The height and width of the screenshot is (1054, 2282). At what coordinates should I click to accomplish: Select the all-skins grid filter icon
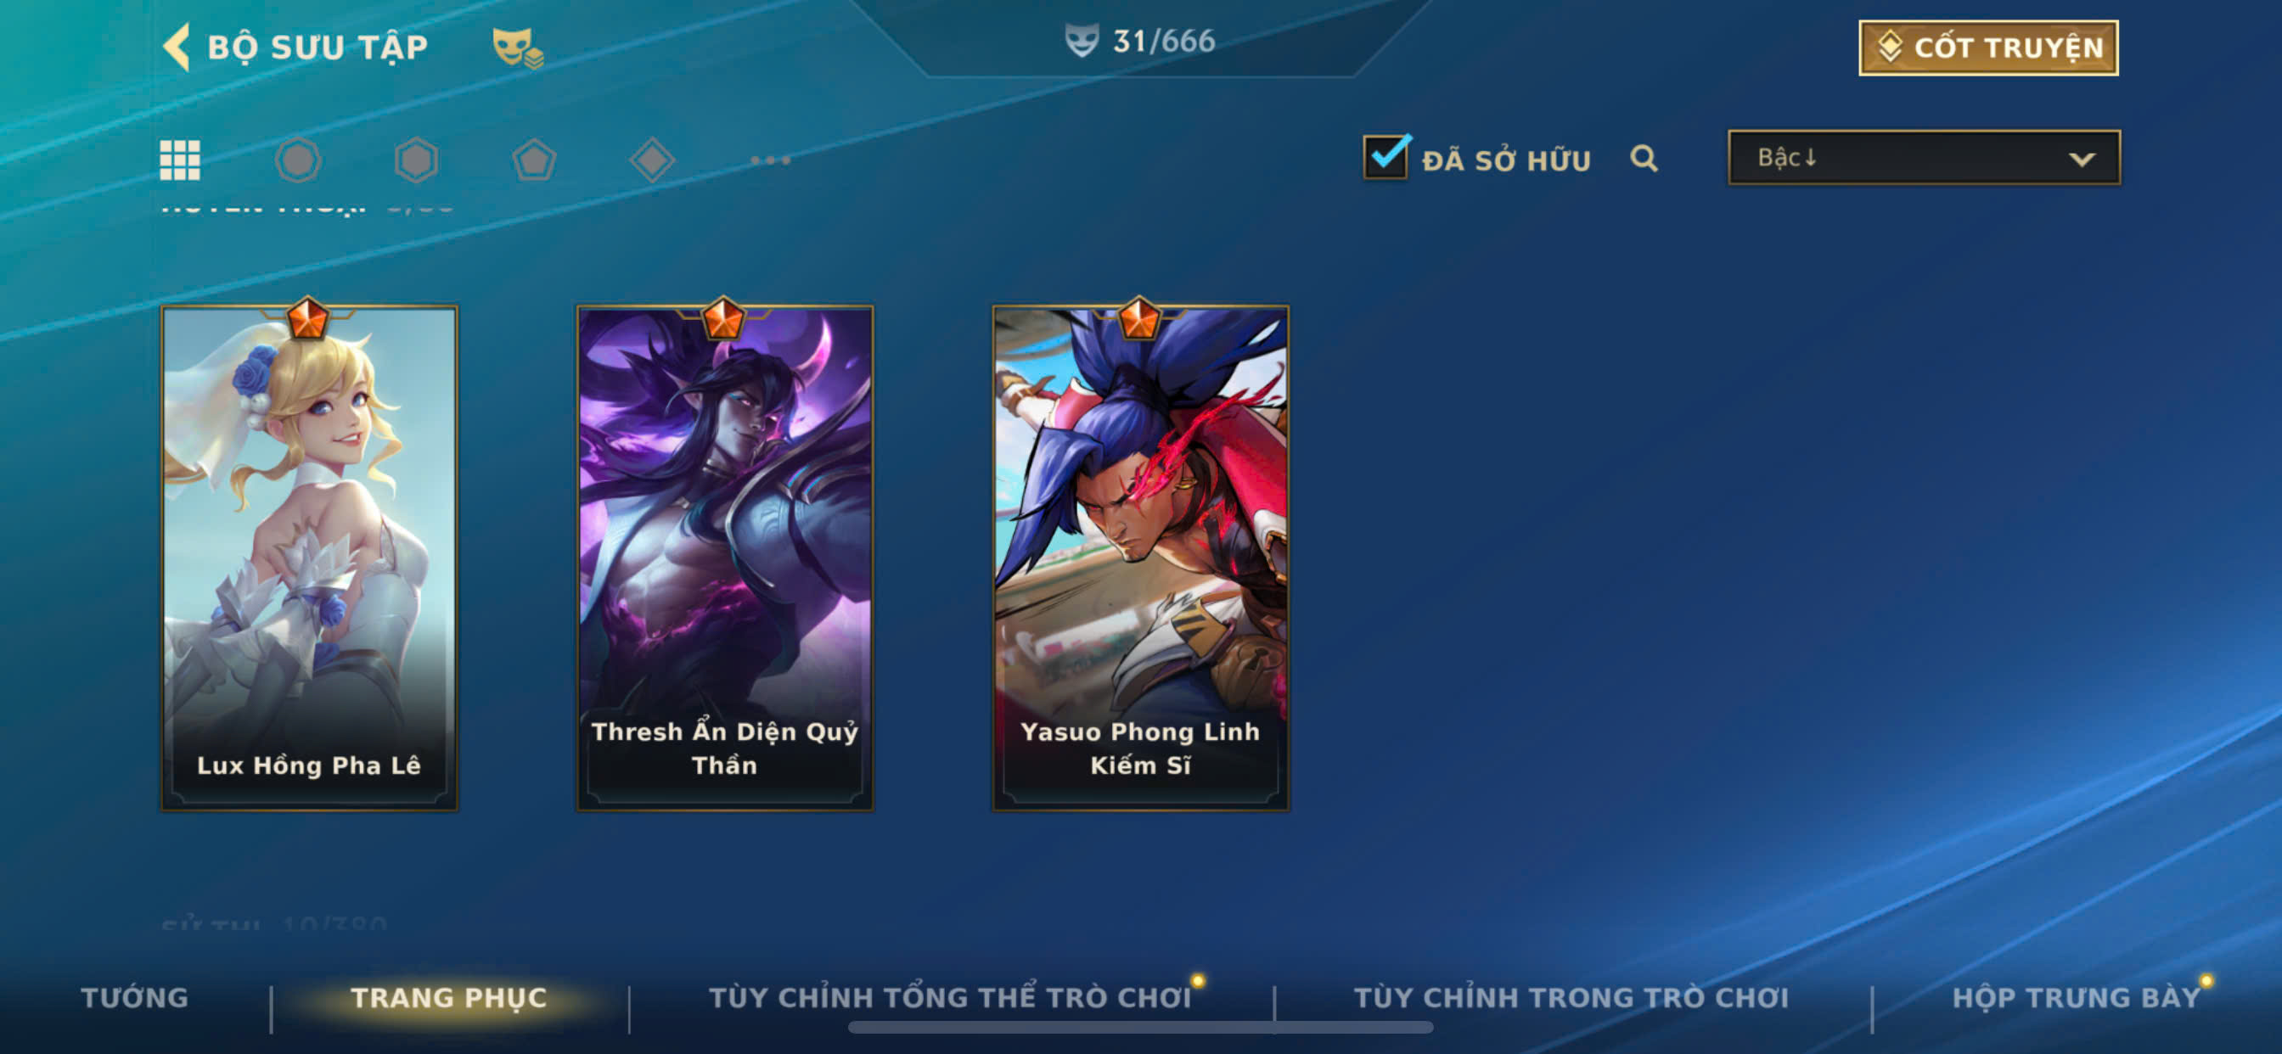[x=180, y=160]
